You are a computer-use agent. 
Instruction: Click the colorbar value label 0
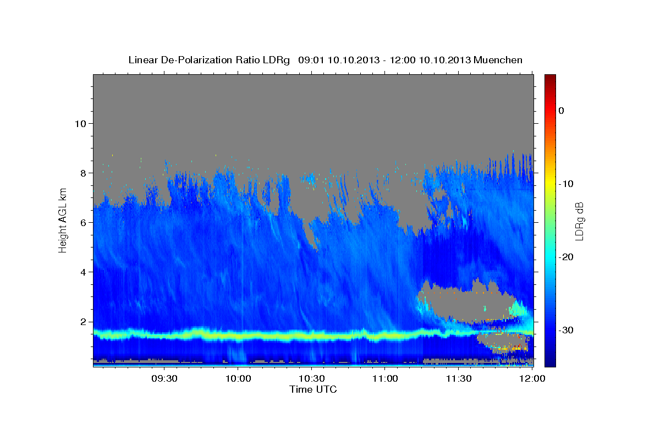pos(562,111)
